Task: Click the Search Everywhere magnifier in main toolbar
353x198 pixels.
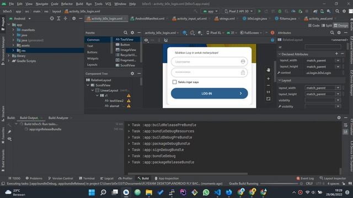Action: coord(337,11)
